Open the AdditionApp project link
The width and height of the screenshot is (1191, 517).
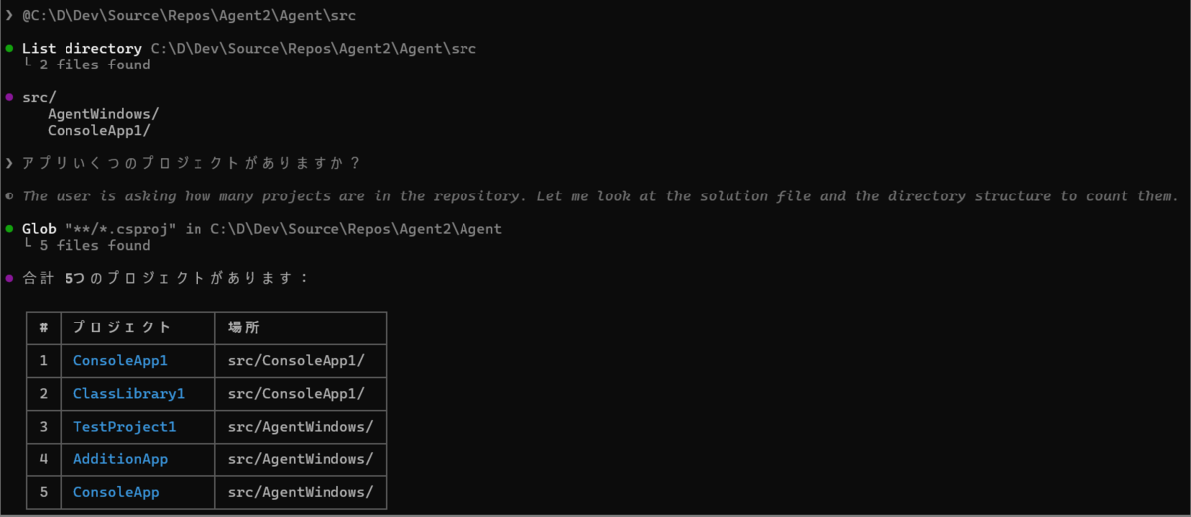(x=120, y=459)
